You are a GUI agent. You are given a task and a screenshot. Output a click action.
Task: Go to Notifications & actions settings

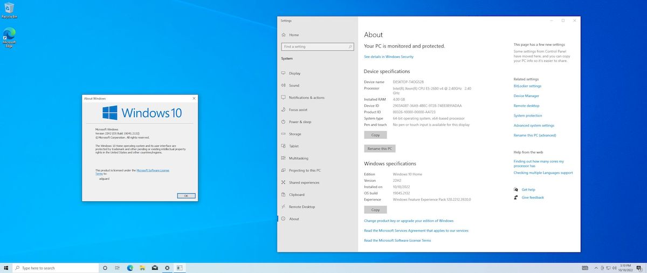(x=306, y=98)
